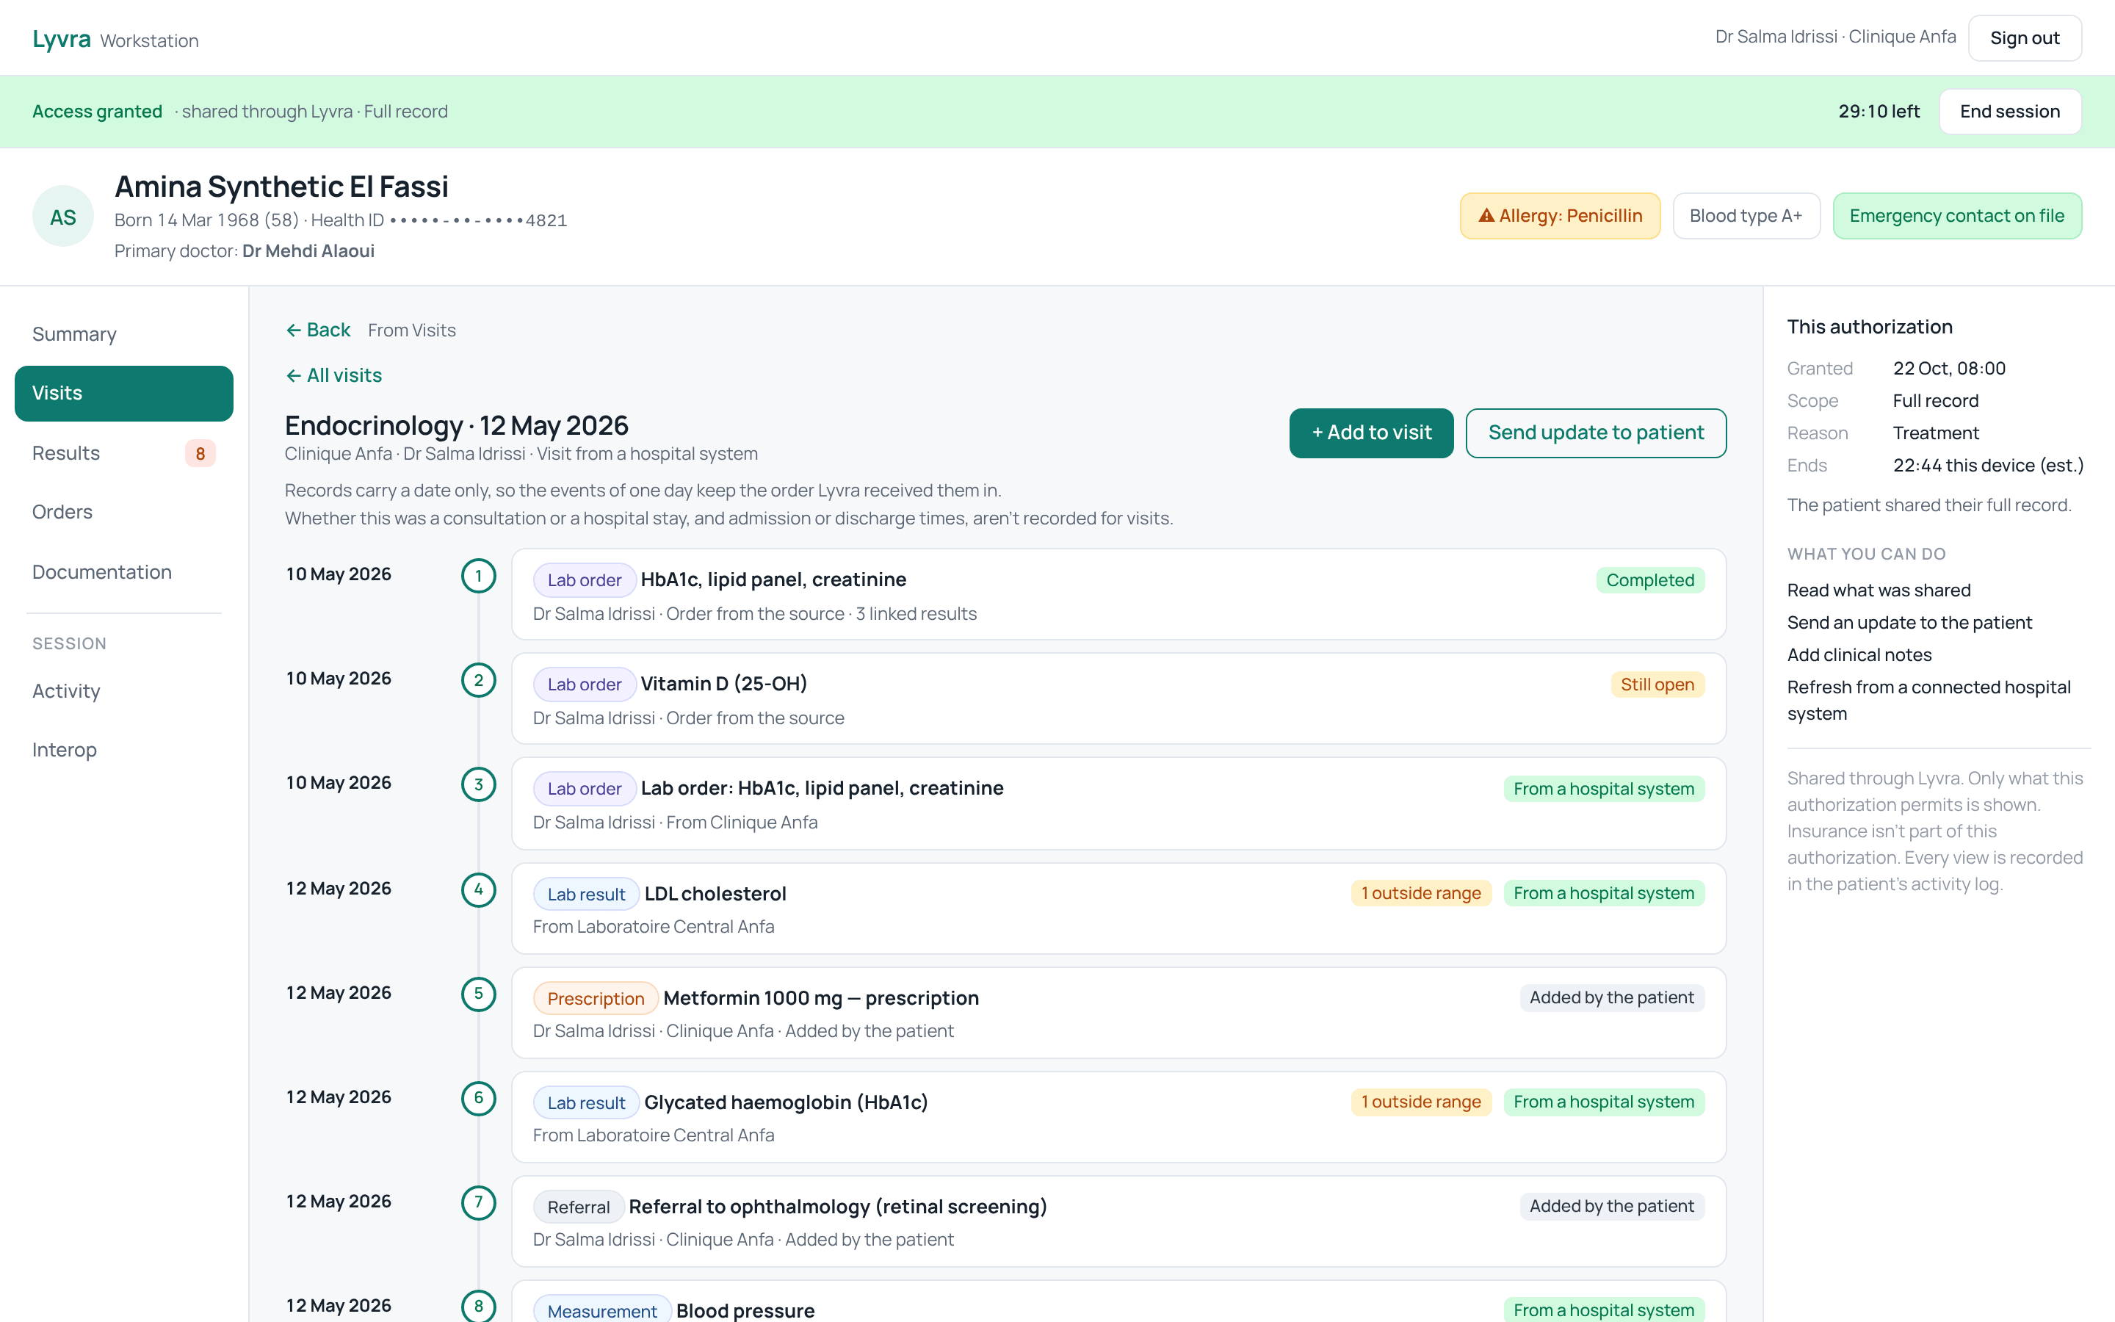Click primary doctor Dr Mehdi Alaoui
Viewport: 2115px width, 1322px height.
point(308,251)
